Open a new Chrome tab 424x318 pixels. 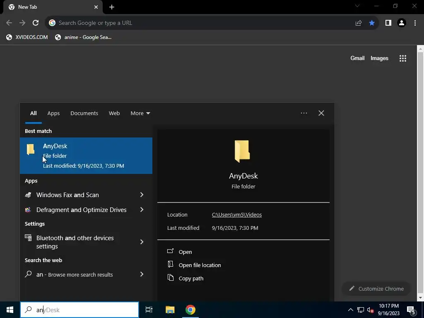112,7
